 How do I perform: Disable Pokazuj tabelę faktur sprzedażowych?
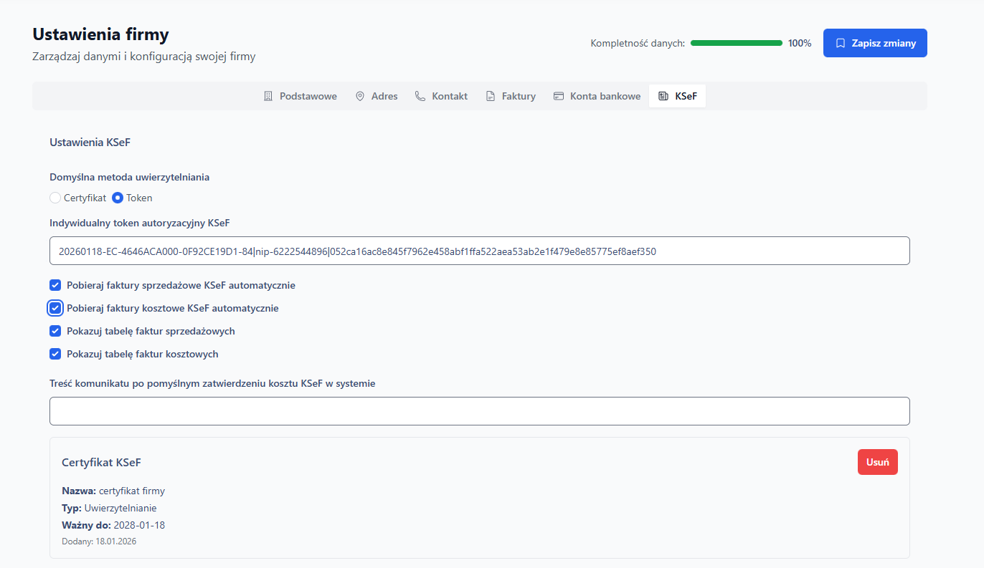[55, 331]
